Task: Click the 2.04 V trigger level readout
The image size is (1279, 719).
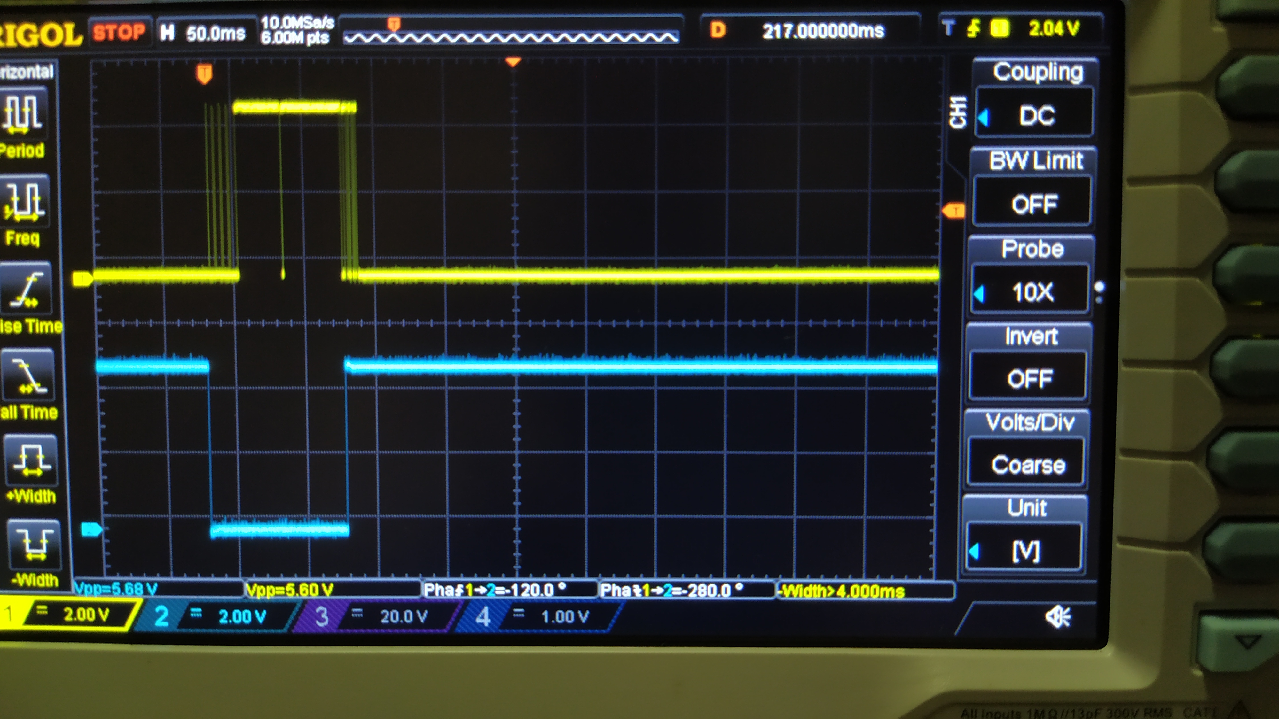Action: coord(1054,28)
